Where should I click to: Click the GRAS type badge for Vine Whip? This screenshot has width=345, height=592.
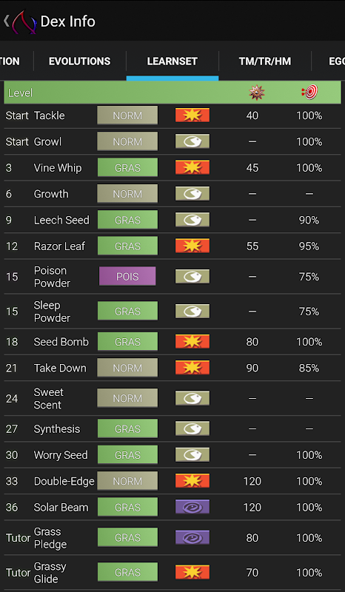point(127,167)
